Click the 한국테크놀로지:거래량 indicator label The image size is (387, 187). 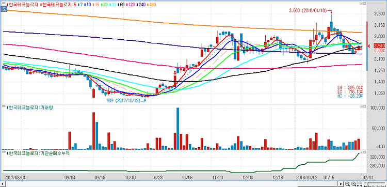coord(30,107)
